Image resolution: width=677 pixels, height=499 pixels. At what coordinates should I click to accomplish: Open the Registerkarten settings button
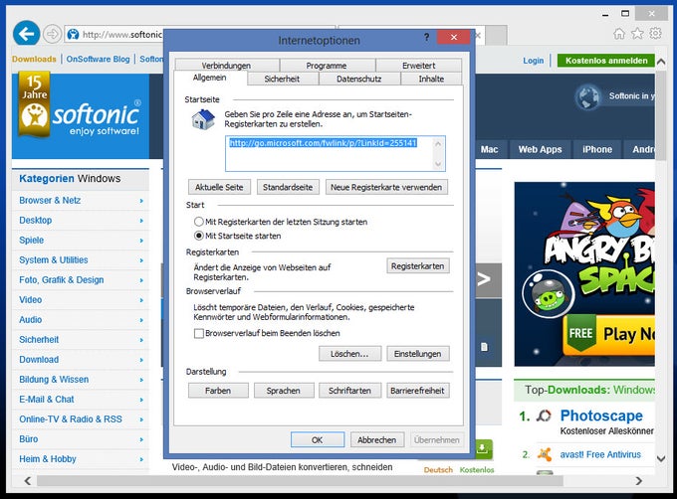click(x=418, y=266)
